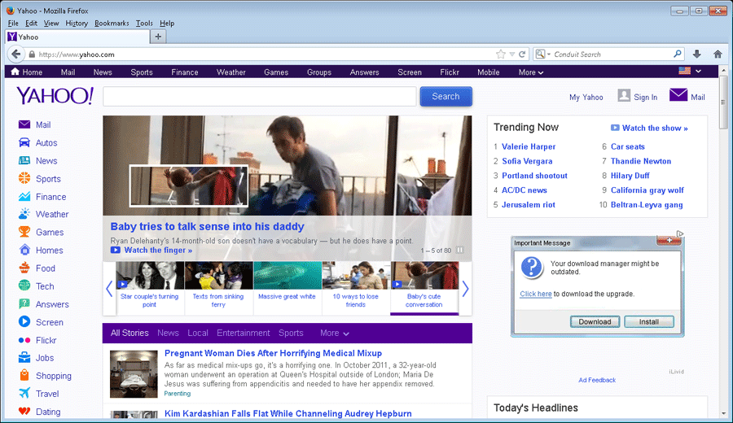Screen dimensions: 733x423
Task: Open the Bookmarks menu
Action: (112, 24)
